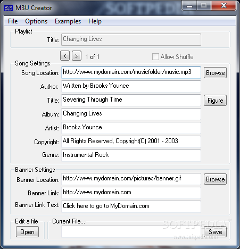Edit the Banner Link URL field

131,193
